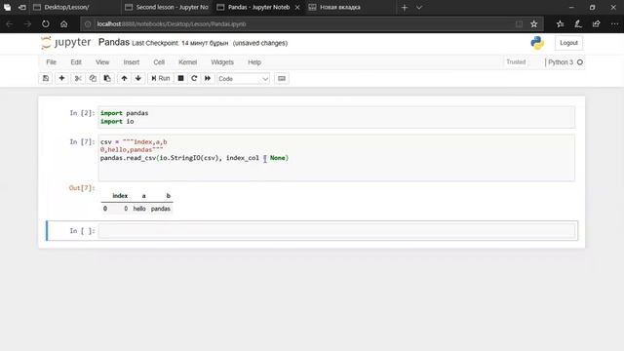Copy selected cells icon

pos(93,78)
